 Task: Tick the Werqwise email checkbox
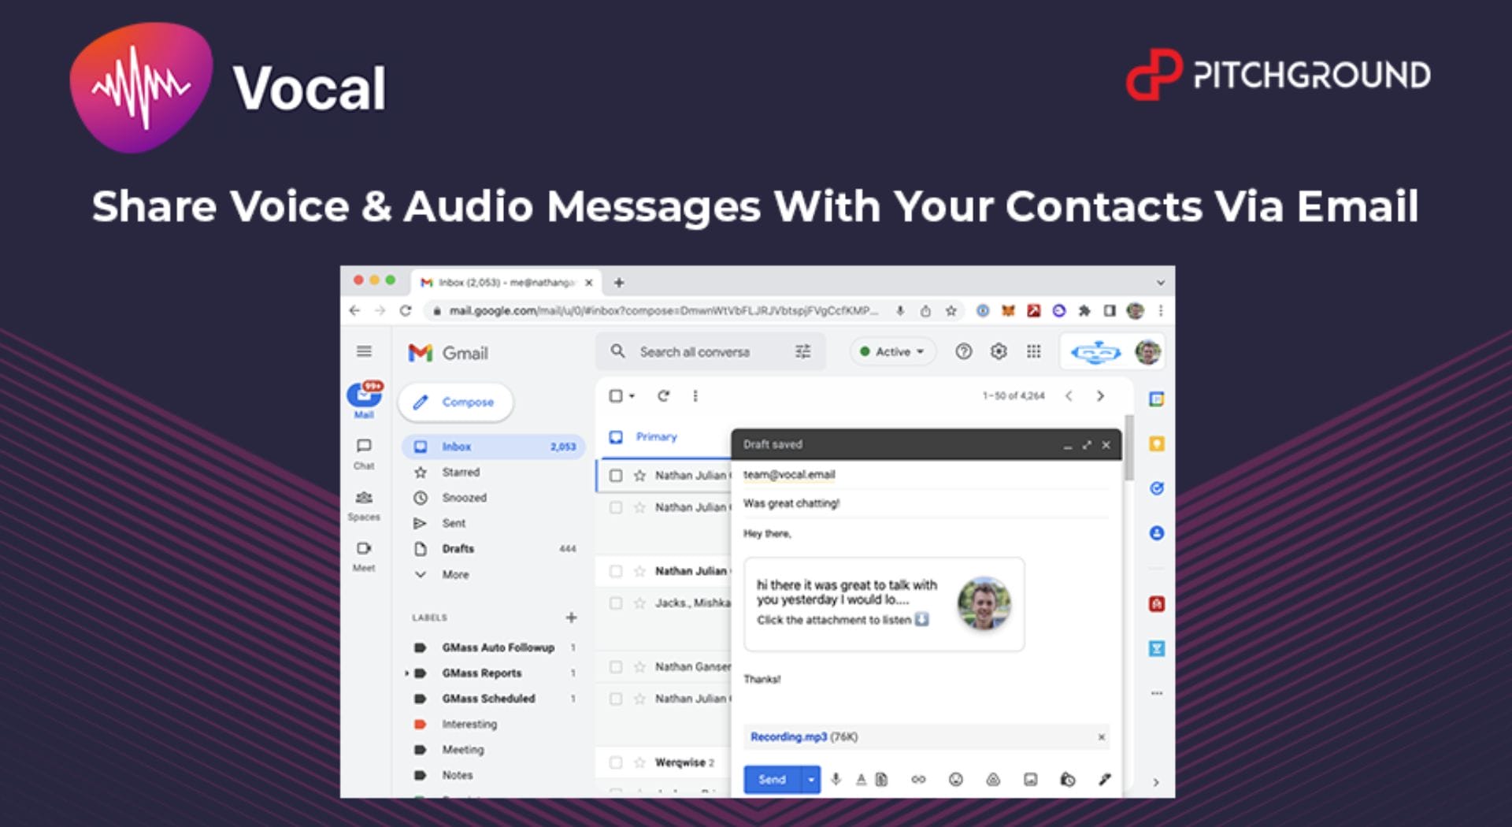click(x=616, y=762)
